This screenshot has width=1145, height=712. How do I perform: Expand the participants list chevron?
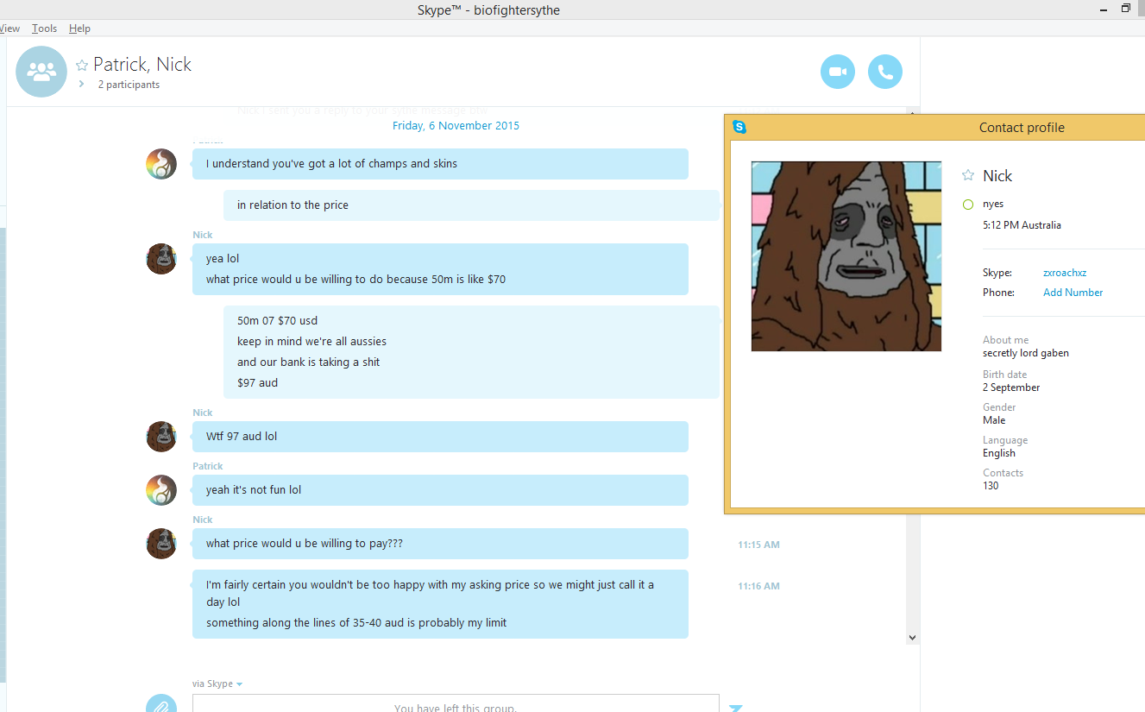[x=82, y=85]
